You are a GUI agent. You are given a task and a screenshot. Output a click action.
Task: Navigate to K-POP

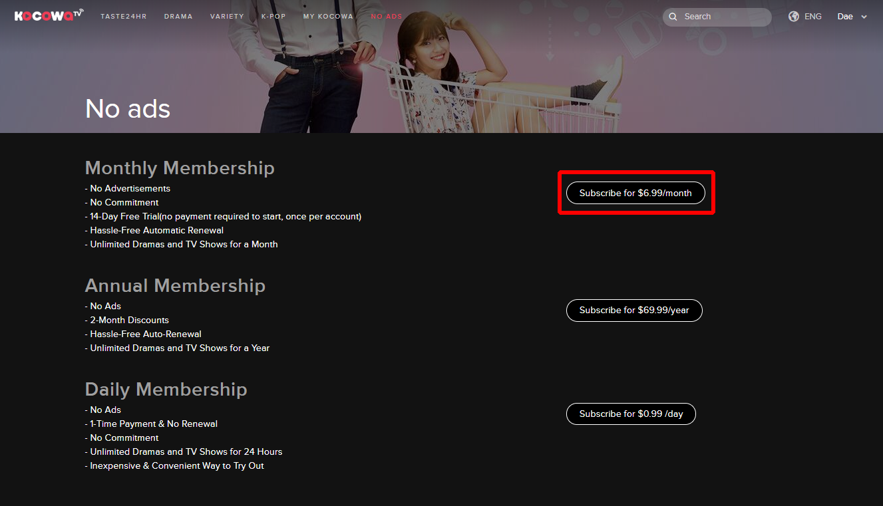[x=273, y=17]
